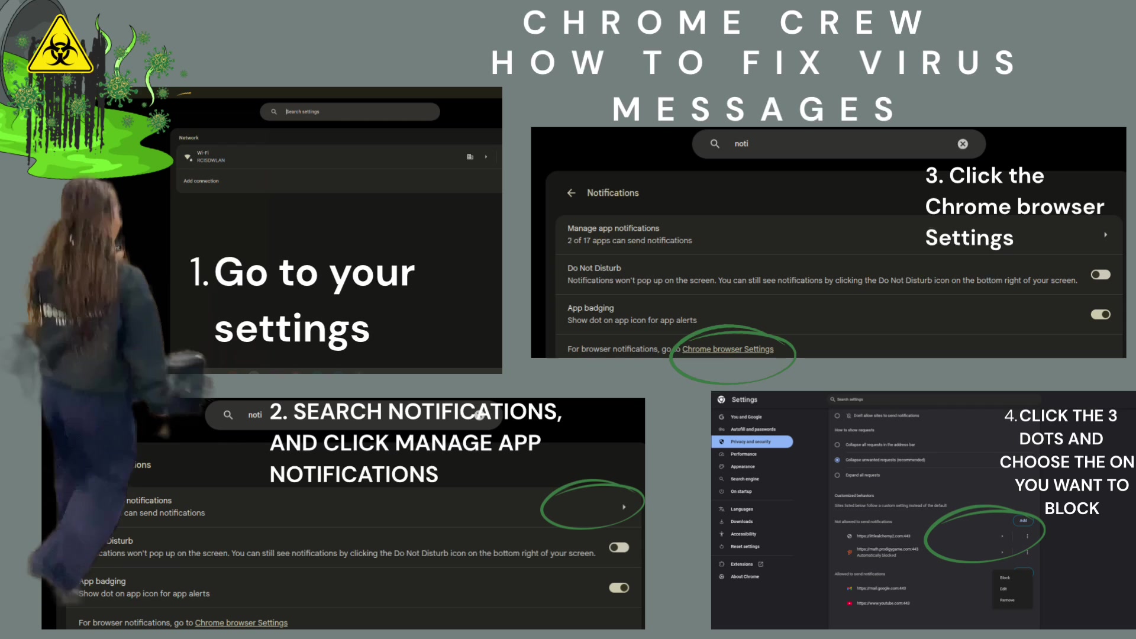Open three-dot menu for littlealchemy2.com
1136x639 pixels.
coord(1027,536)
